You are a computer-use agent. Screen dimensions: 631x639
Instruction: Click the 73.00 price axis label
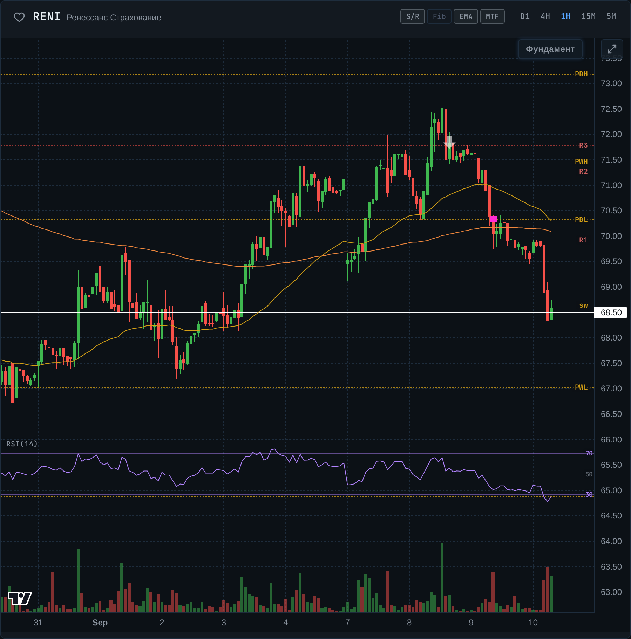[611, 83]
